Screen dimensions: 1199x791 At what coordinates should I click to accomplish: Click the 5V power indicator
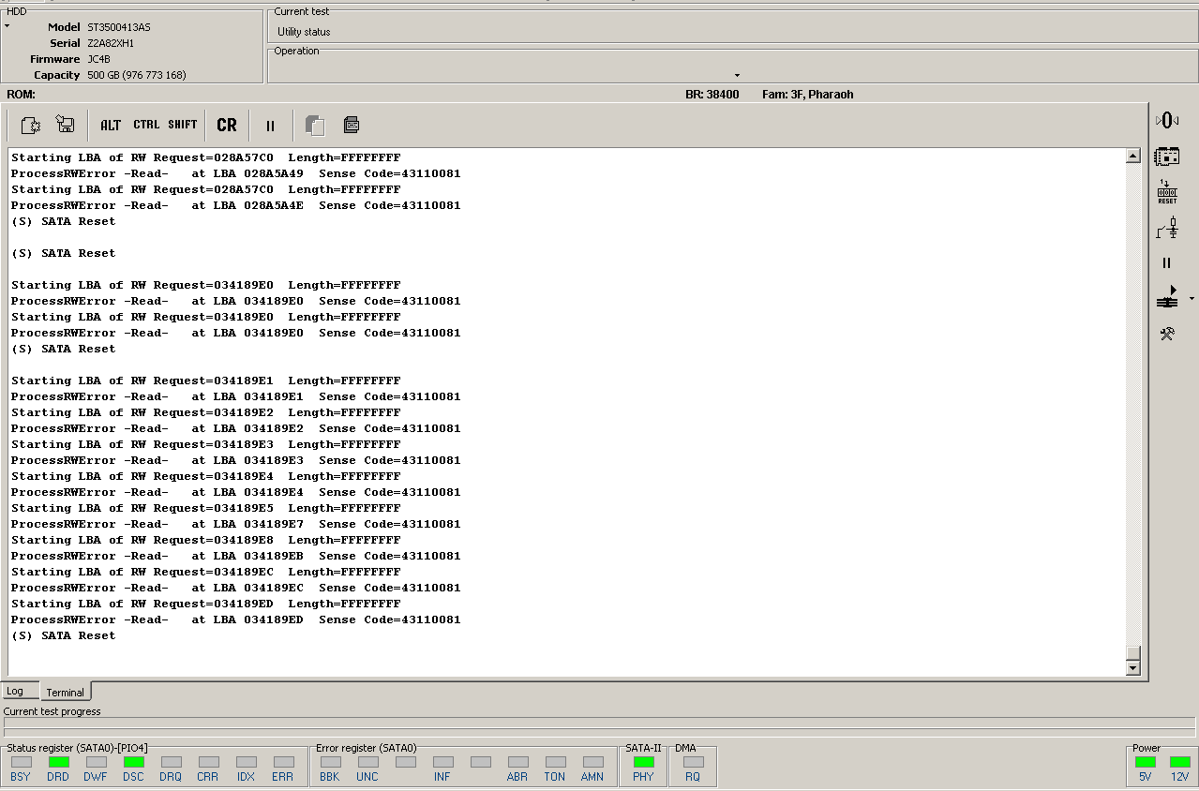click(x=1145, y=762)
